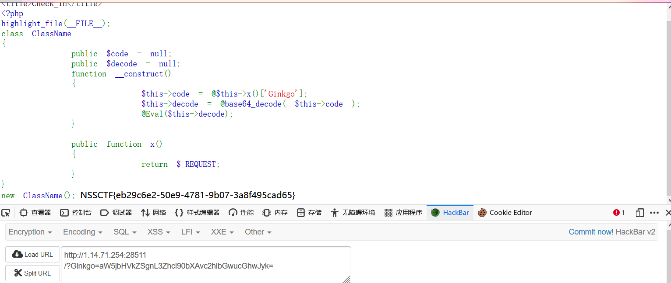Open the XSS dropdown menu

(x=159, y=232)
